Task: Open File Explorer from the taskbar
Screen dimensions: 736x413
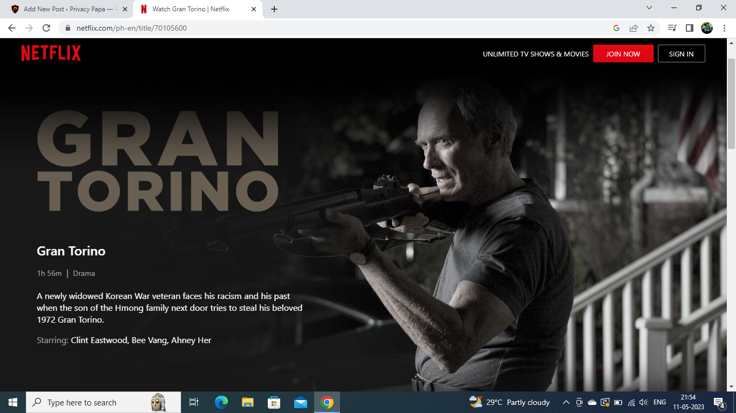Action: click(247, 402)
